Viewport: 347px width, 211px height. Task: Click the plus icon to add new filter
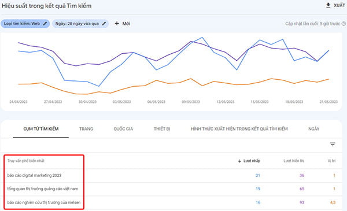point(117,24)
